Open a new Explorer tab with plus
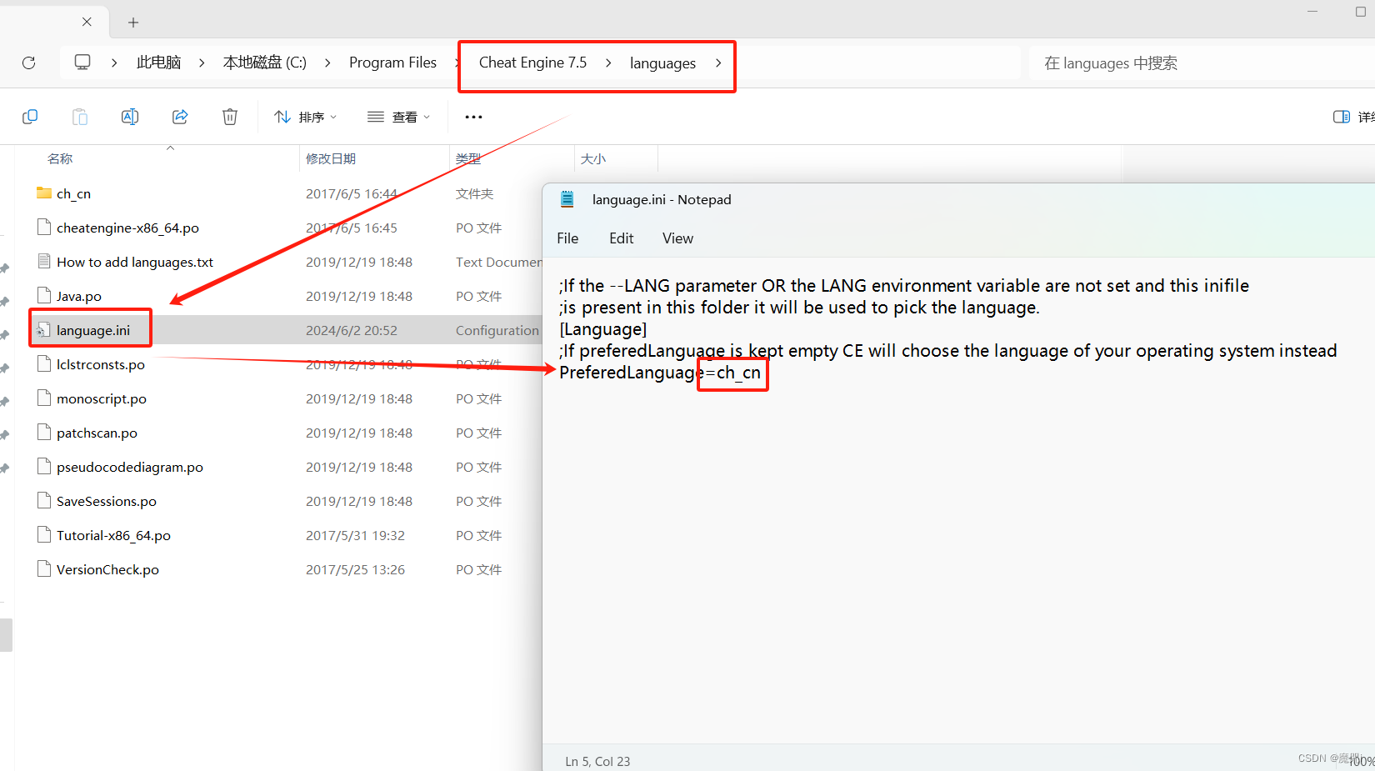The width and height of the screenshot is (1375, 771). coord(133,23)
